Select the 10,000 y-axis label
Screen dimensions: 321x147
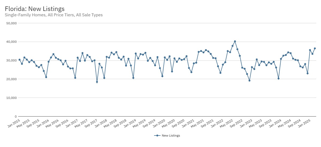coord(12,98)
